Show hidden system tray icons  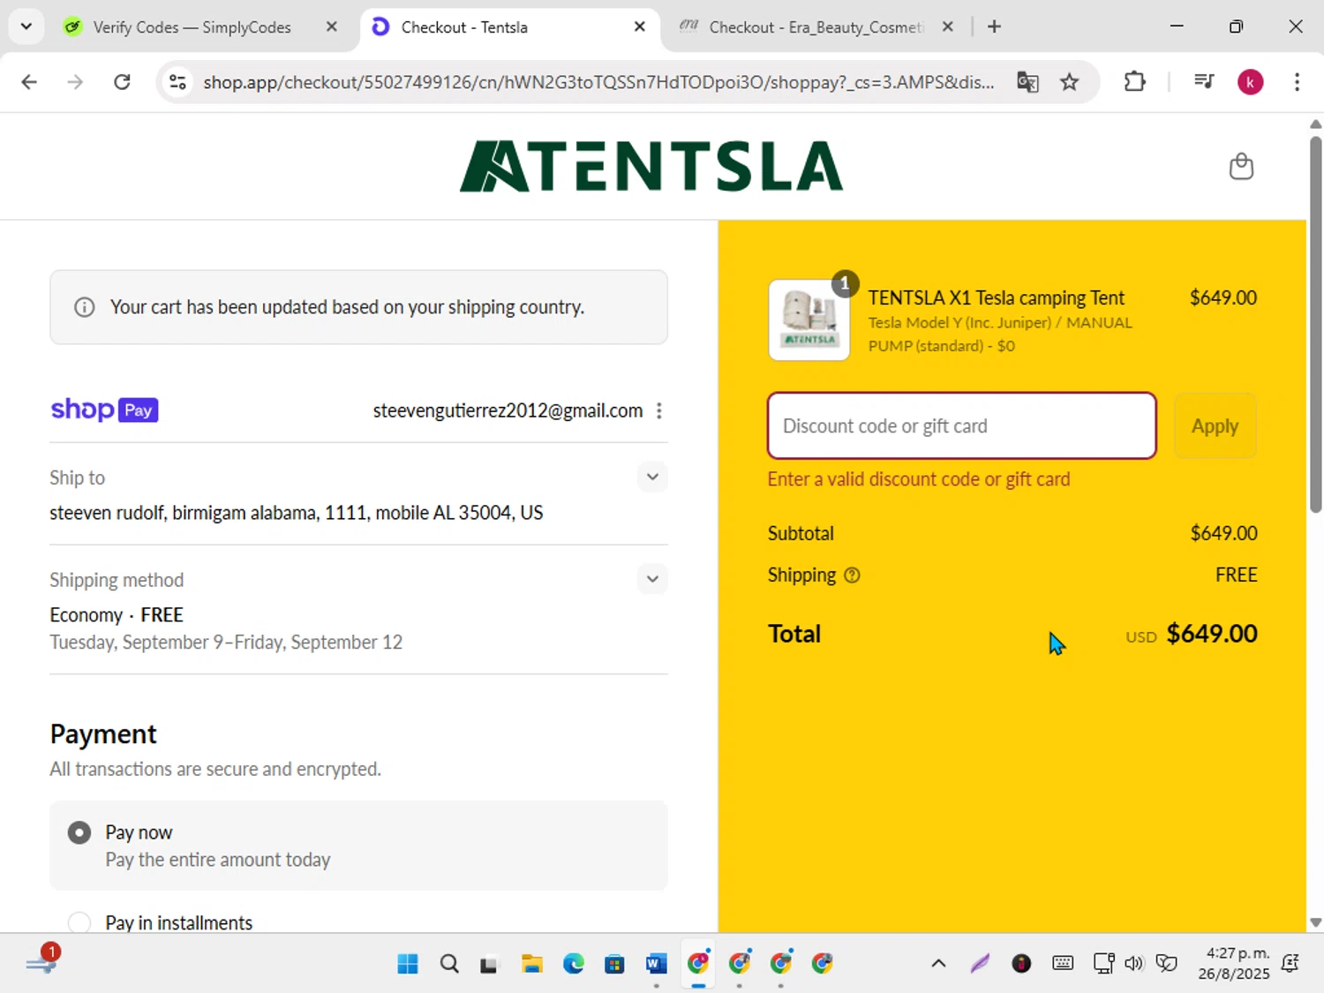(938, 963)
